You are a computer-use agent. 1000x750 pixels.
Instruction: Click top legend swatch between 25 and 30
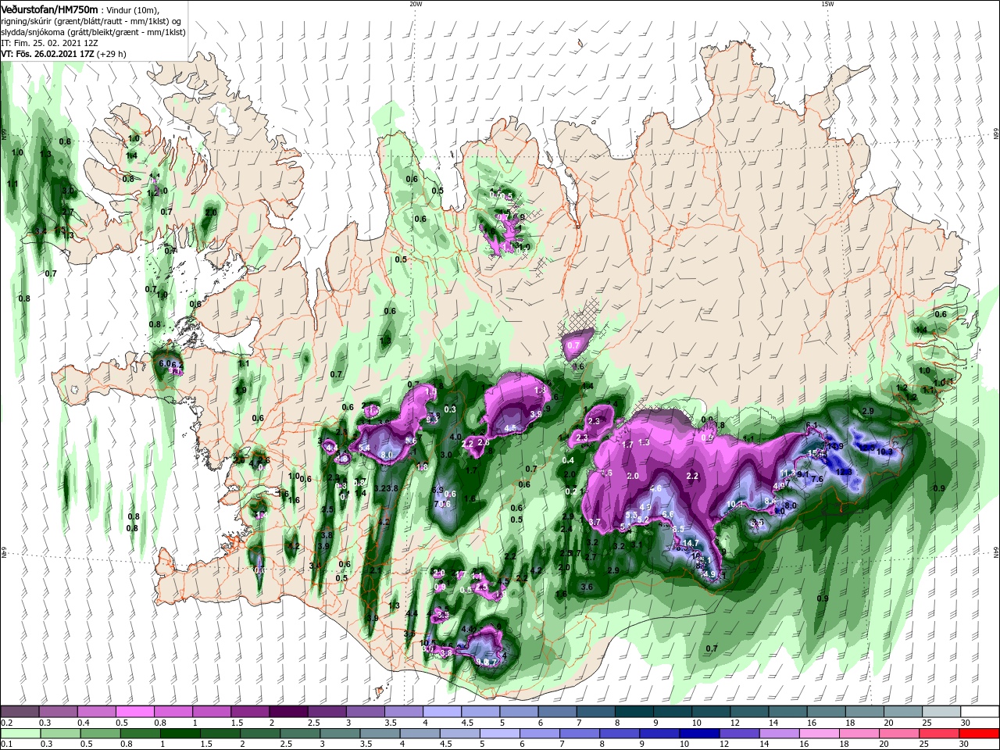coord(941,712)
